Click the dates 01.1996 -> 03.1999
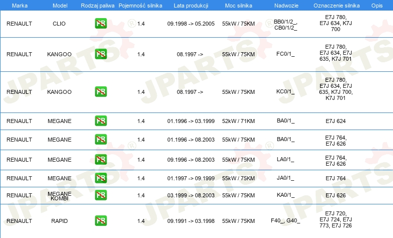Image resolution: width=393 pixels, height=238 pixels. [191, 121]
